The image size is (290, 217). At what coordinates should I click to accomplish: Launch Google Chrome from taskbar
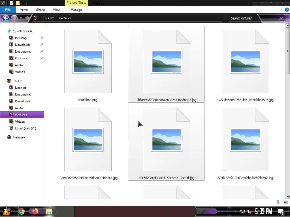[21, 211]
